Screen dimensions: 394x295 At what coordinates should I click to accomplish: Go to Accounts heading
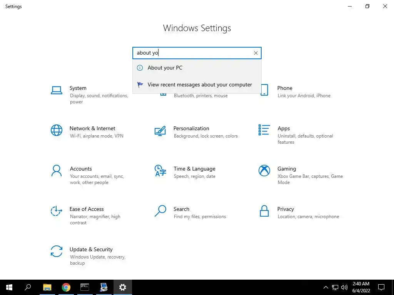click(x=81, y=169)
